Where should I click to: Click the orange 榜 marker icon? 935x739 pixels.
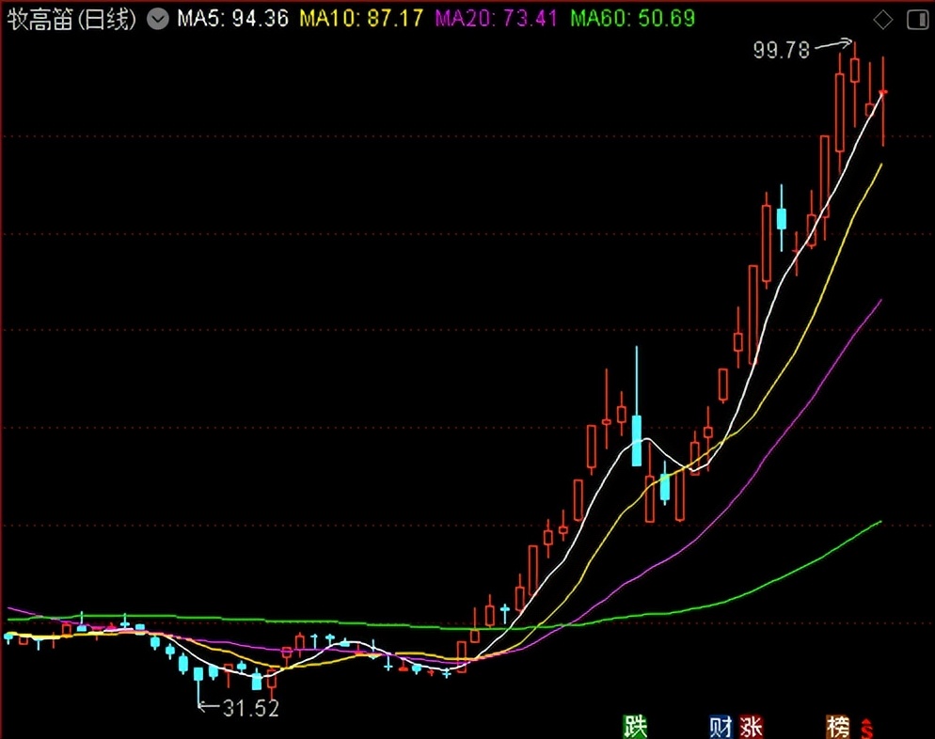838,727
